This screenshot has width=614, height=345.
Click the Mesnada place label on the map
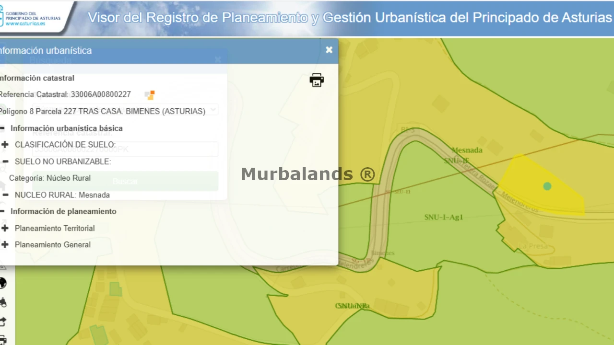coord(467,150)
